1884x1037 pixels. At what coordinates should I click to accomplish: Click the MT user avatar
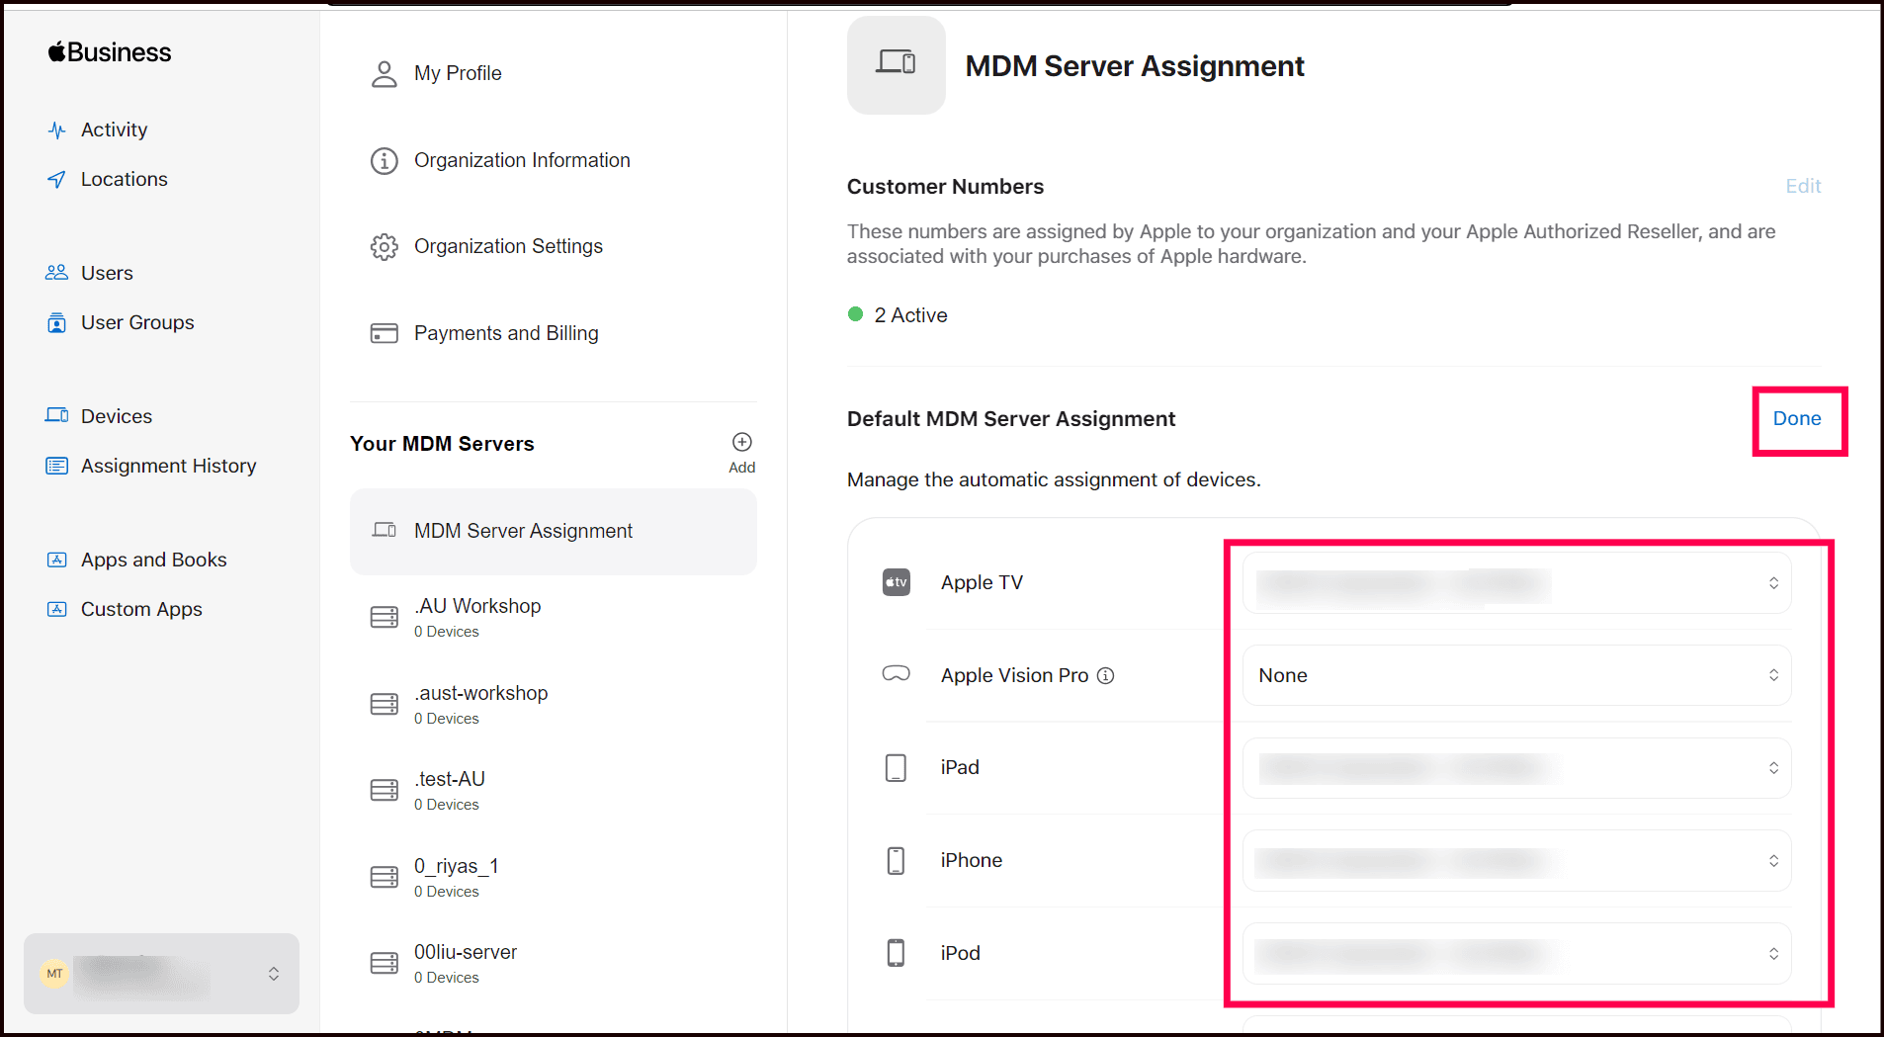coord(54,974)
